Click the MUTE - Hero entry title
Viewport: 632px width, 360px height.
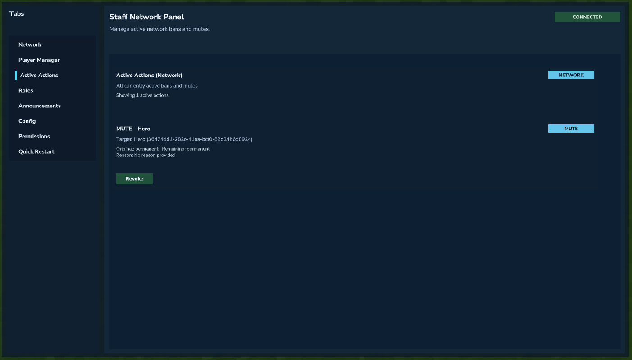[133, 129]
